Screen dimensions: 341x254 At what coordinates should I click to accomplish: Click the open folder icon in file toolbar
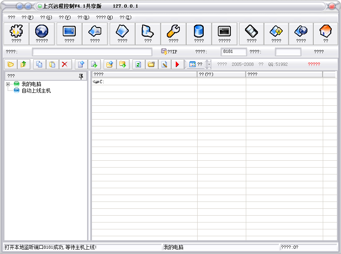(x=11, y=64)
